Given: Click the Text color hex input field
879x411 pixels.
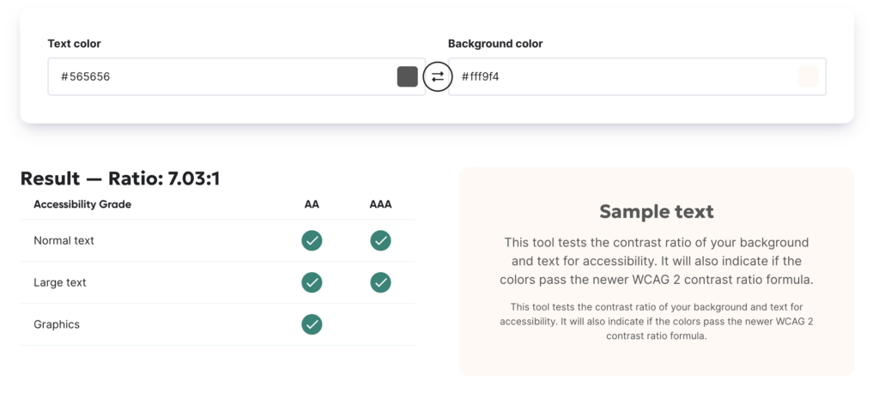Looking at the screenshot, I should coord(236,76).
